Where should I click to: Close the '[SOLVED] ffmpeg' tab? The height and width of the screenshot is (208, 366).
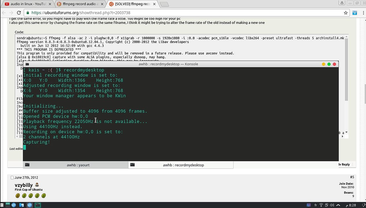(155, 4)
